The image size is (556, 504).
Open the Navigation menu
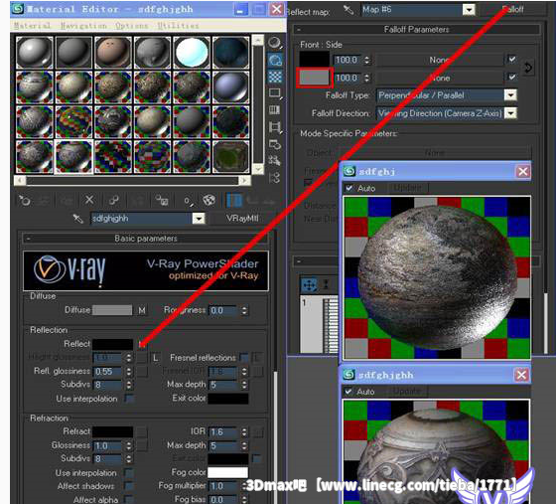tap(83, 26)
